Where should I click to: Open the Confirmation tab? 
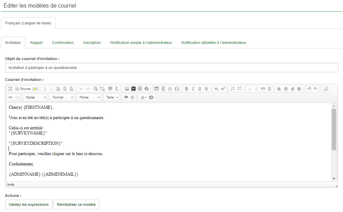[63, 43]
